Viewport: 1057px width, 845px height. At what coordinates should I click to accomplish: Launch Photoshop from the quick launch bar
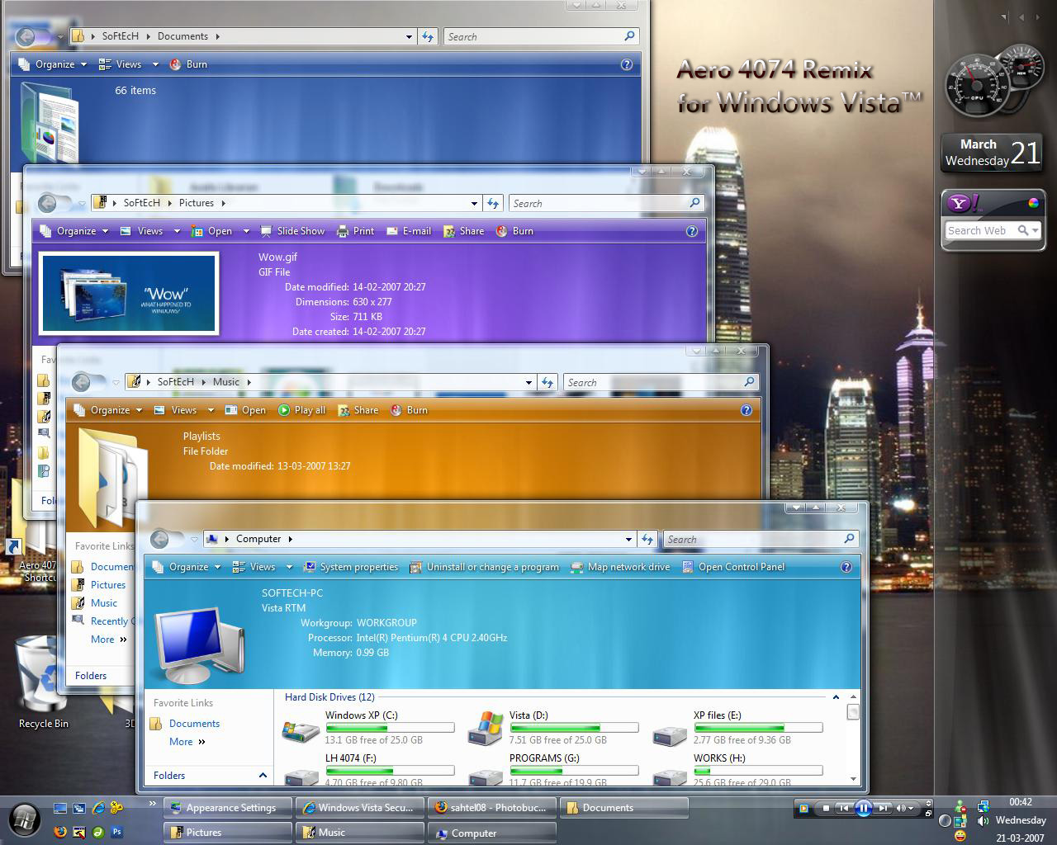pos(116,832)
